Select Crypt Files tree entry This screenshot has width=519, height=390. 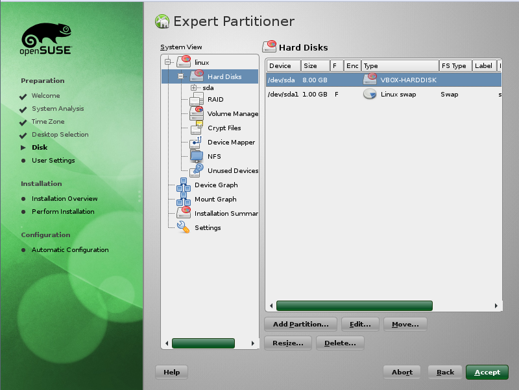224,128
